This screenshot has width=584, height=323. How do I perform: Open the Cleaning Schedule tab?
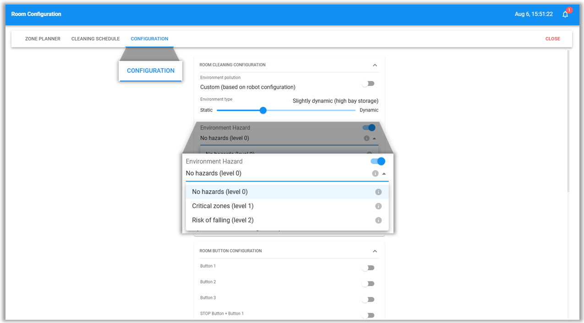(95, 39)
